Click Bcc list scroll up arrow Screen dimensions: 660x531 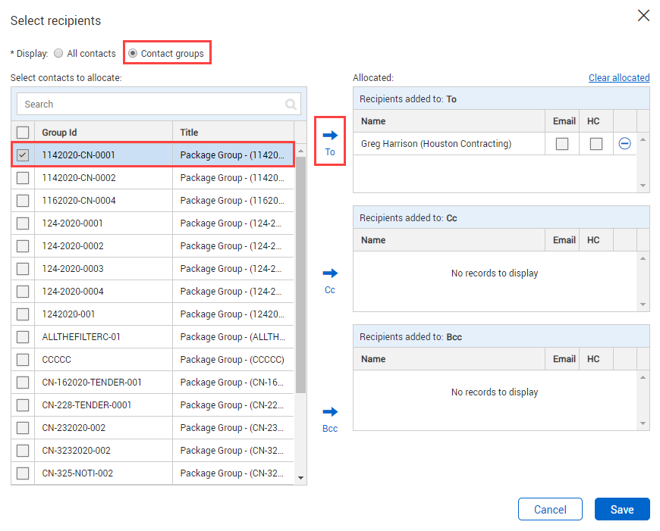pos(643,377)
